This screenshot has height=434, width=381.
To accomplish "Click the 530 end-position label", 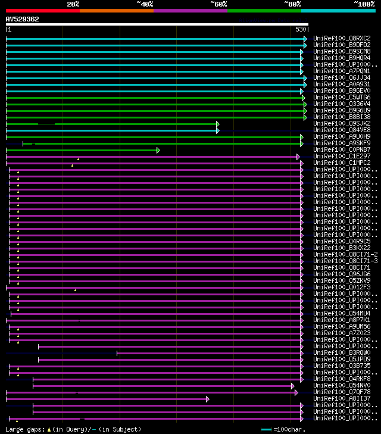I will click(301, 29).
